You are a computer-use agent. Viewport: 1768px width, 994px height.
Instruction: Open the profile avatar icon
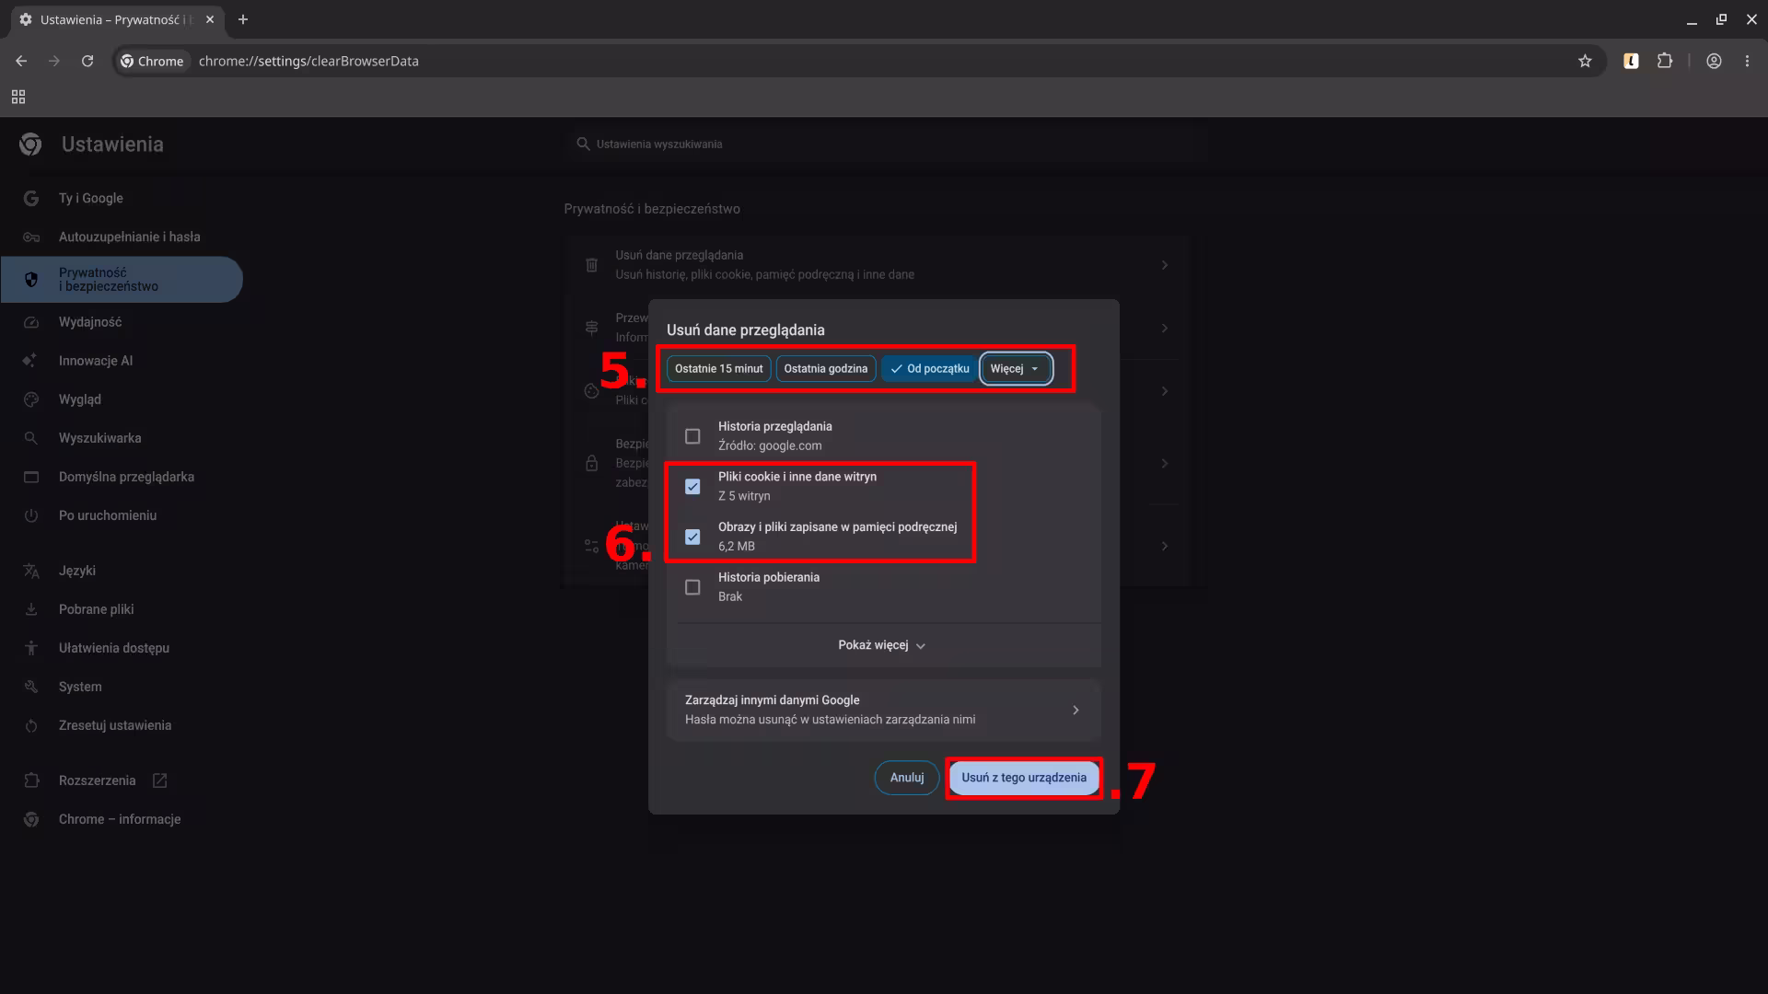click(1714, 61)
